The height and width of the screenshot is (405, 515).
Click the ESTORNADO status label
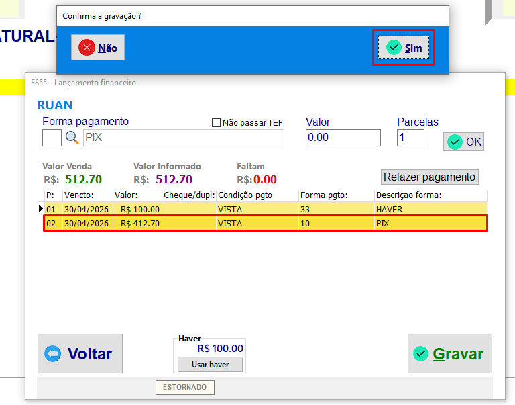click(185, 387)
